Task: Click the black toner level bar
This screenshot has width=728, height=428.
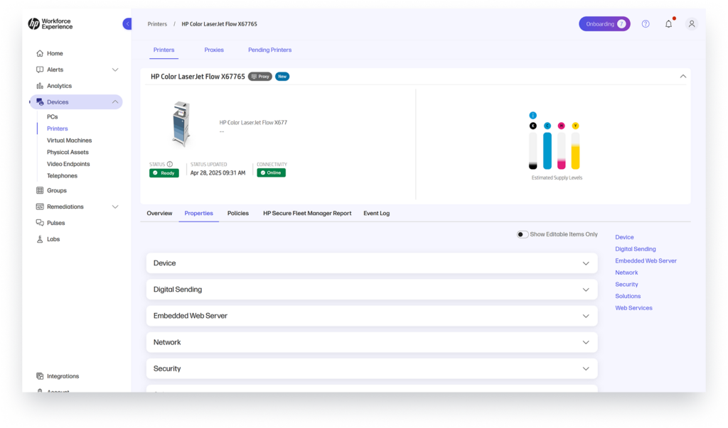Action: coord(533,150)
